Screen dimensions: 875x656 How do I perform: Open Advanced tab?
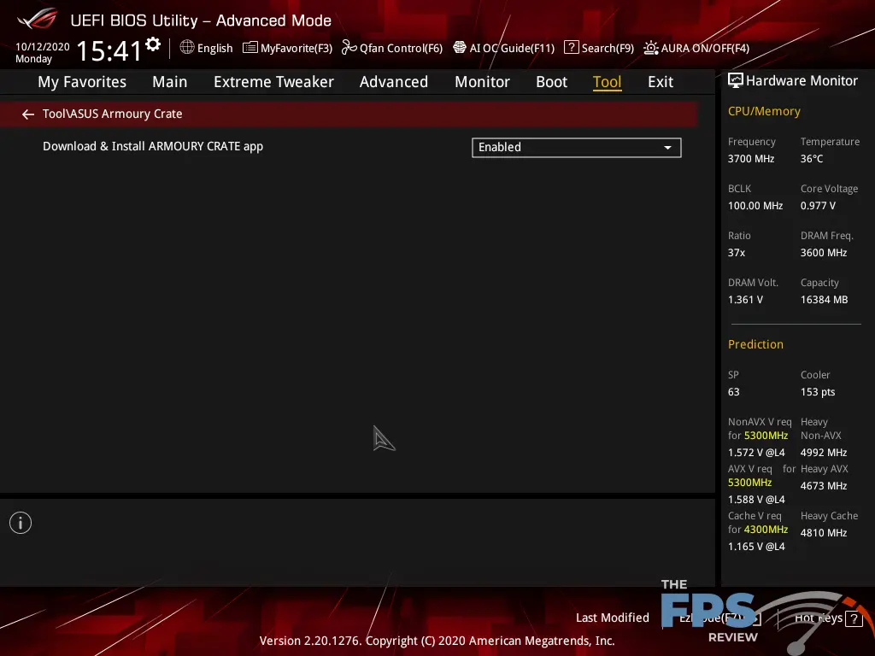click(393, 82)
